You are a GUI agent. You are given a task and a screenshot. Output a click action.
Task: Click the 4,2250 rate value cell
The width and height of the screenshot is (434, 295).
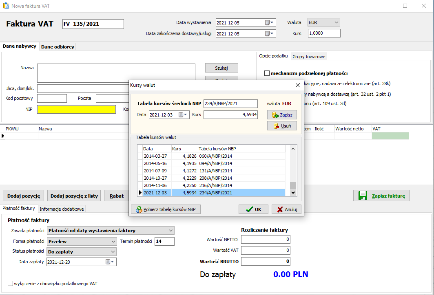tap(185, 185)
